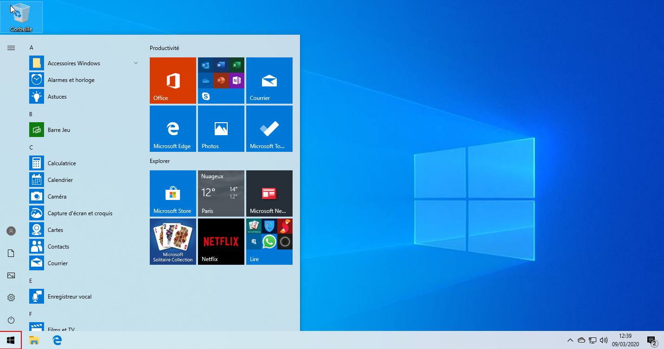Open the Photos tile
Viewport: 664px width, 349px height.
tap(221, 129)
